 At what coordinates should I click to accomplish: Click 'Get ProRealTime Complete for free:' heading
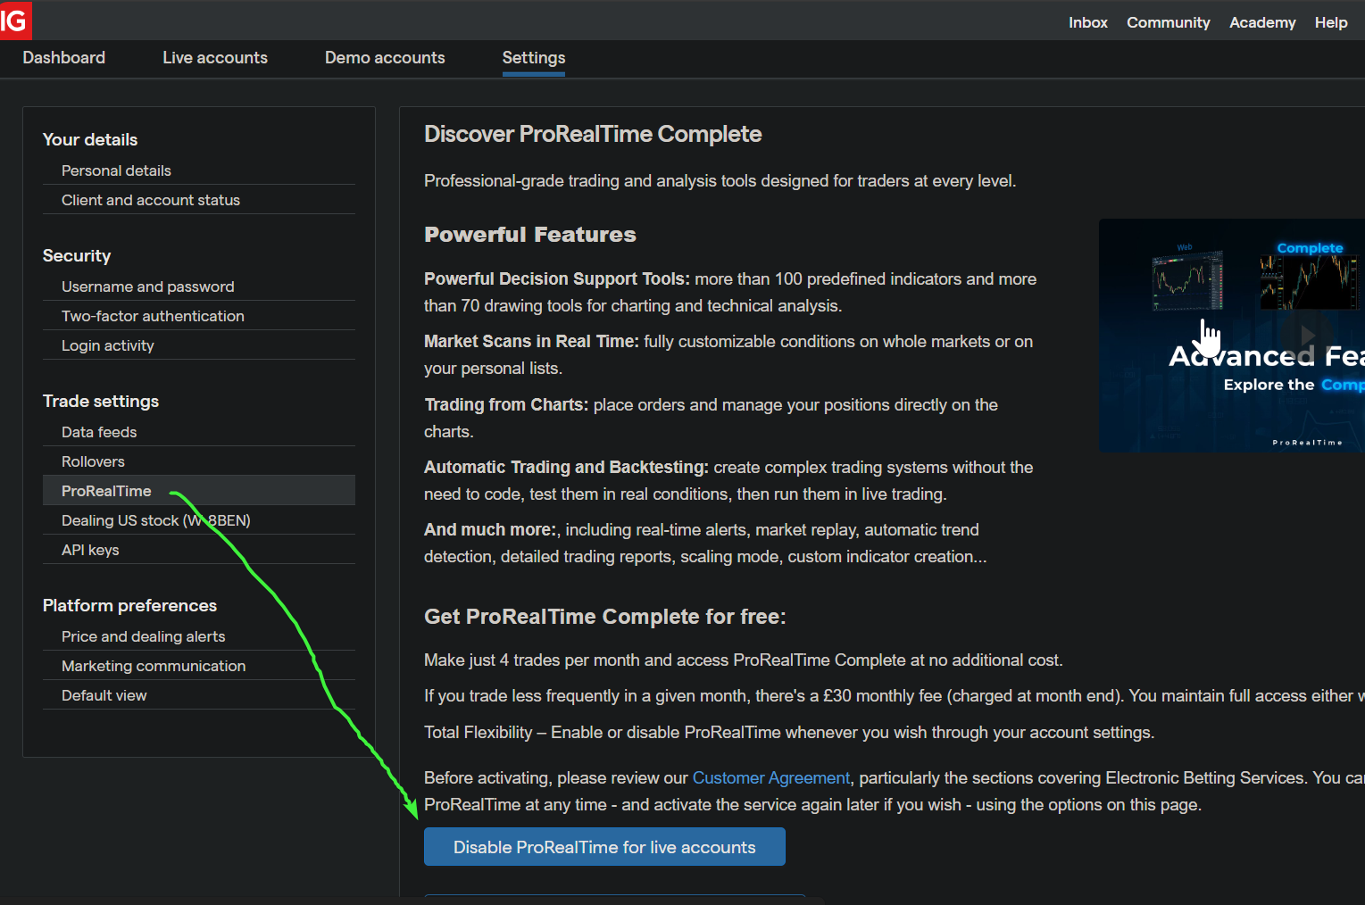605,617
